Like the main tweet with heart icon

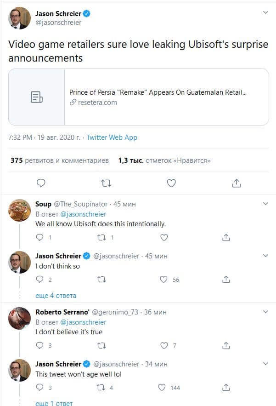pyautogui.click(x=171, y=183)
